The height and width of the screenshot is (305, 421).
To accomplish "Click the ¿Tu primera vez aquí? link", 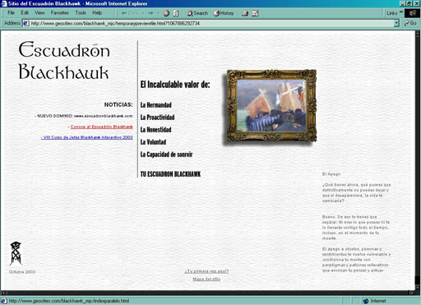I will pyautogui.click(x=206, y=271).
